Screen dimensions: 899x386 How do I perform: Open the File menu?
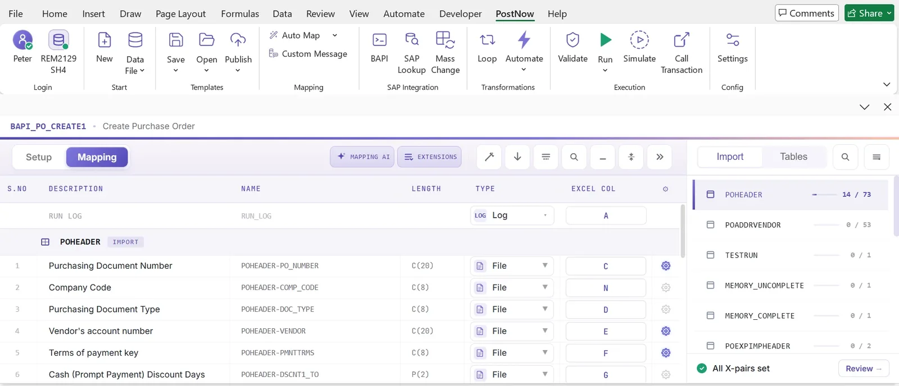click(16, 13)
